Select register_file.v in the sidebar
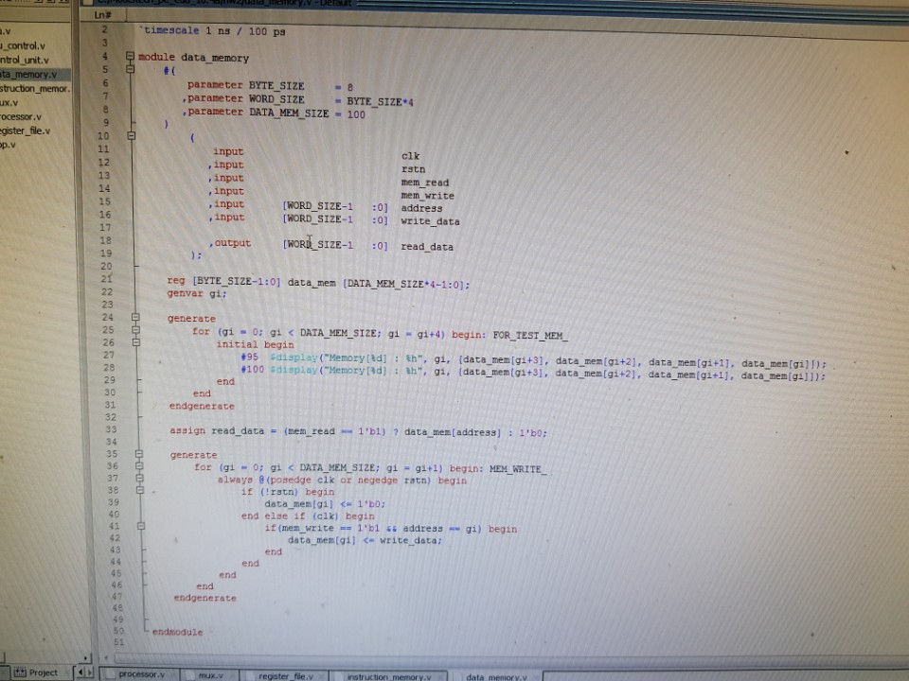This screenshot has width=909, height=681. [27, 131]
